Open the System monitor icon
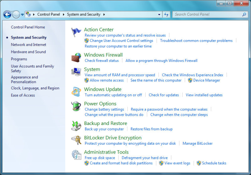 76,72
